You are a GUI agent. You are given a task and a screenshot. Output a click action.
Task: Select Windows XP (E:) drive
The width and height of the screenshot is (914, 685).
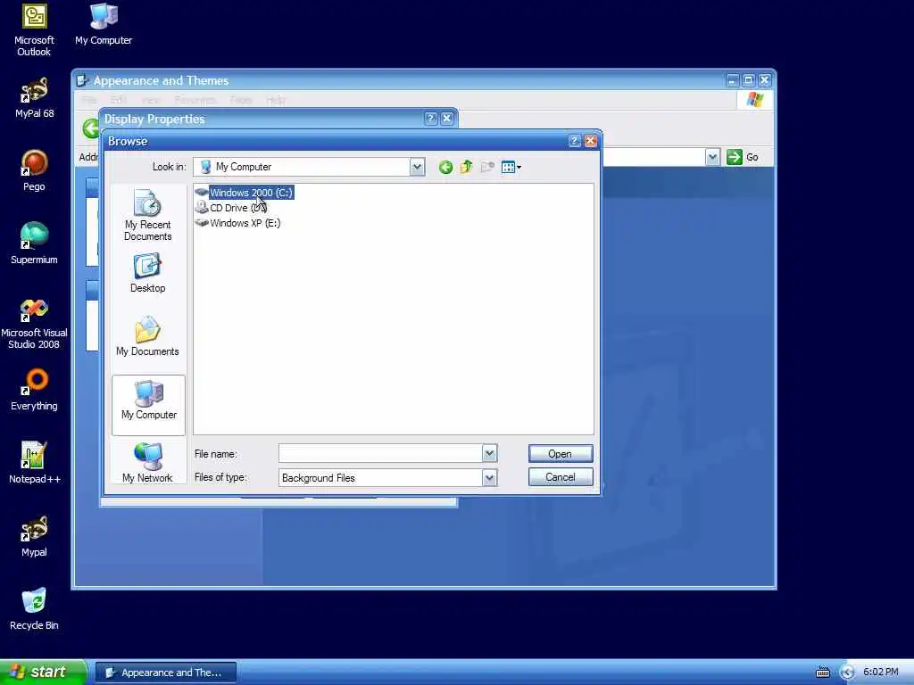point(238,223)
